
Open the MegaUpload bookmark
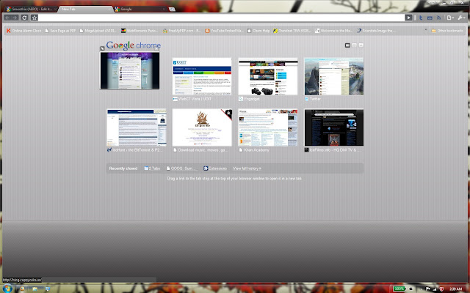(98, 31)
